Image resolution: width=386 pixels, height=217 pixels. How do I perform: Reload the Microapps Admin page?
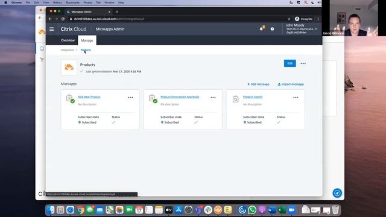tap(63, 19)
